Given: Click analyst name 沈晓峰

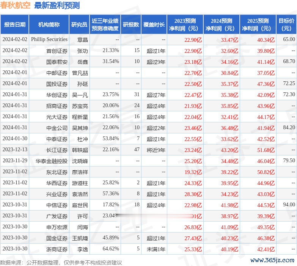Looking at the screenshot, I should tap(80, 161).
